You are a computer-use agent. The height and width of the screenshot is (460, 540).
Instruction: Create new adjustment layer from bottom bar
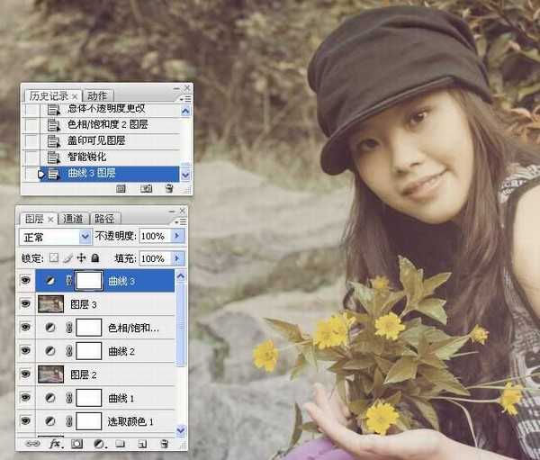pos(98,444)
